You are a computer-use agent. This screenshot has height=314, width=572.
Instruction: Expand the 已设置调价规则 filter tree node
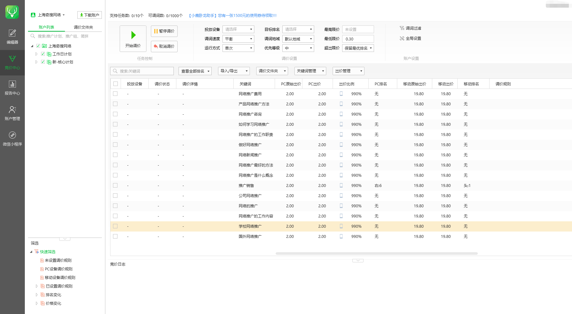(x=37, y=286)
